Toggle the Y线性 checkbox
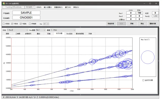Viewport: 162px width, 101px height. (x=21, y=24)
